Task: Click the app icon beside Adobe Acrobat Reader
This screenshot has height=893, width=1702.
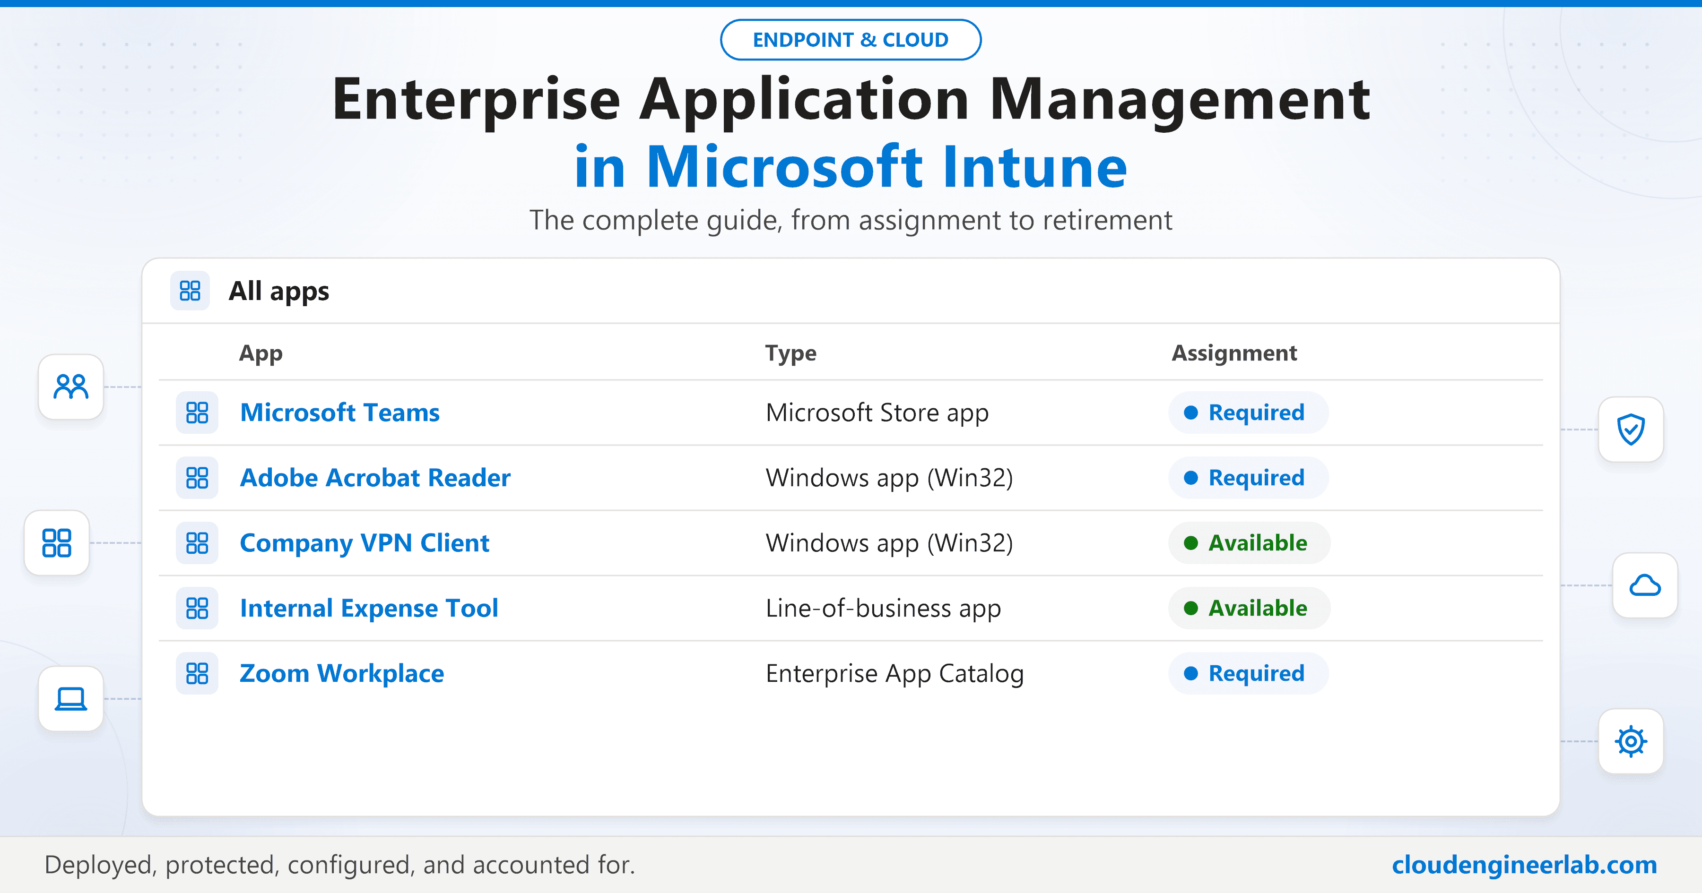Action: 197,478
